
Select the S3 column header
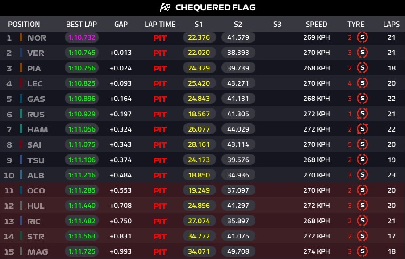tap(277, 24)
